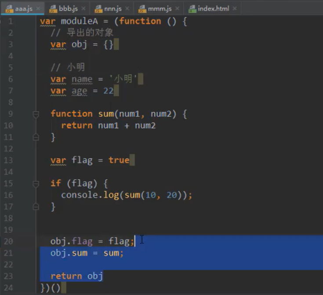Click the 'if' keyword on line 15

[x=56, y=183]
